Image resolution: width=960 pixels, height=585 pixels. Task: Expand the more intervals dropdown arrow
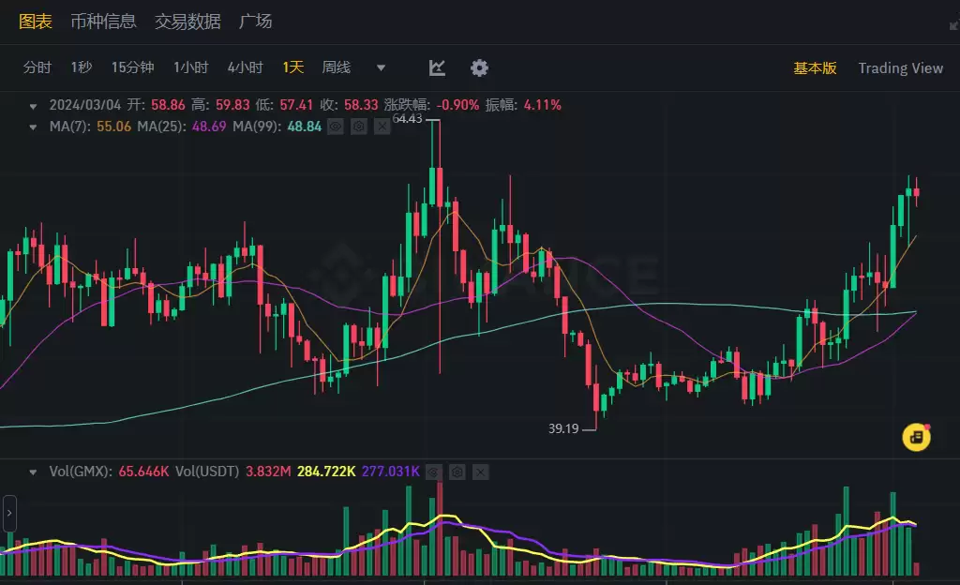tap(381, 67)
